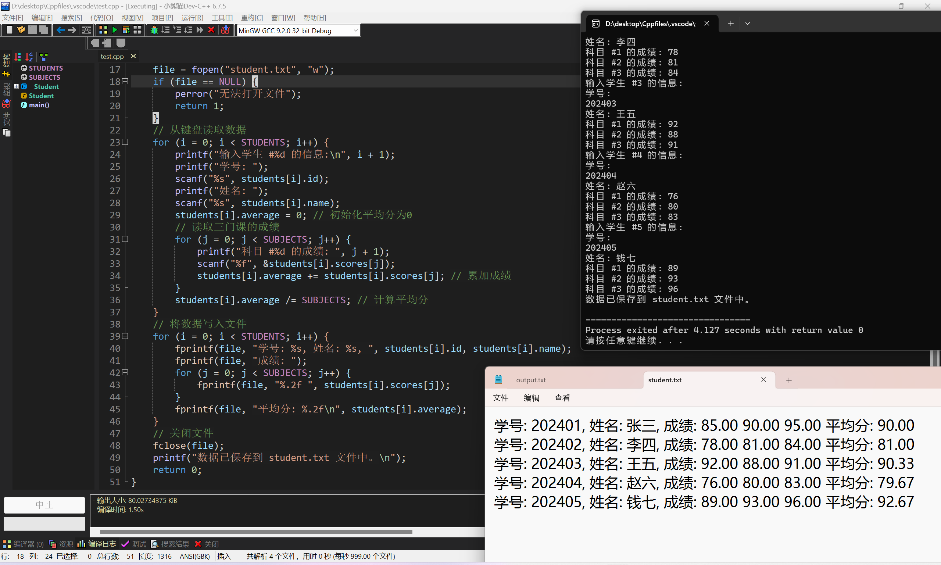Click the 中止 abort button
The image size is (941, 565).
(x=44, y=505)
